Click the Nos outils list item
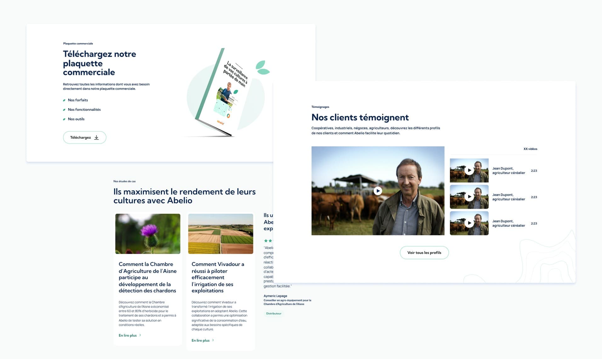The width and height of the screenshot is (602, 359). 76,119
